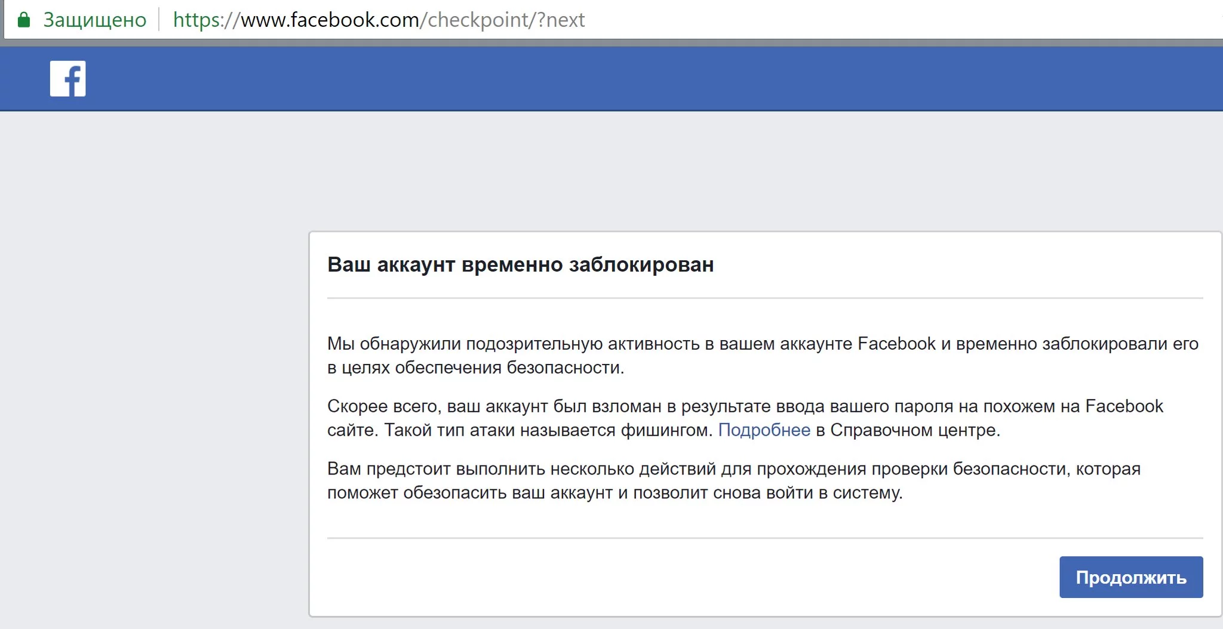Click the word Facebook in first paragraph
The width and height of the screenshot is (1223, 629).
tap(896, 344)
